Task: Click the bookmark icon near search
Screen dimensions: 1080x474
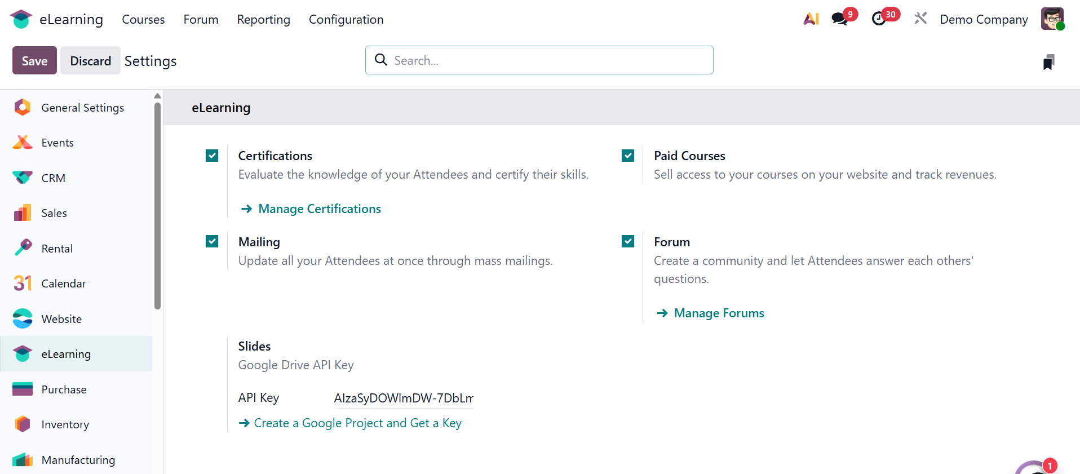Action: tap(1048, 62)
